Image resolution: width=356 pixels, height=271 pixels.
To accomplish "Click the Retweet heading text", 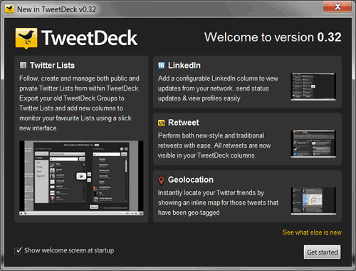I will 184,123.
